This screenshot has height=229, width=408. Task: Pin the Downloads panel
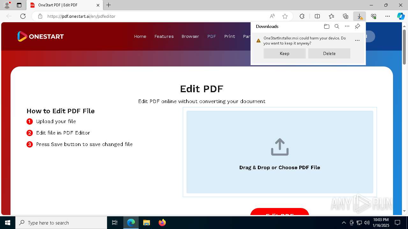point(357,26)
